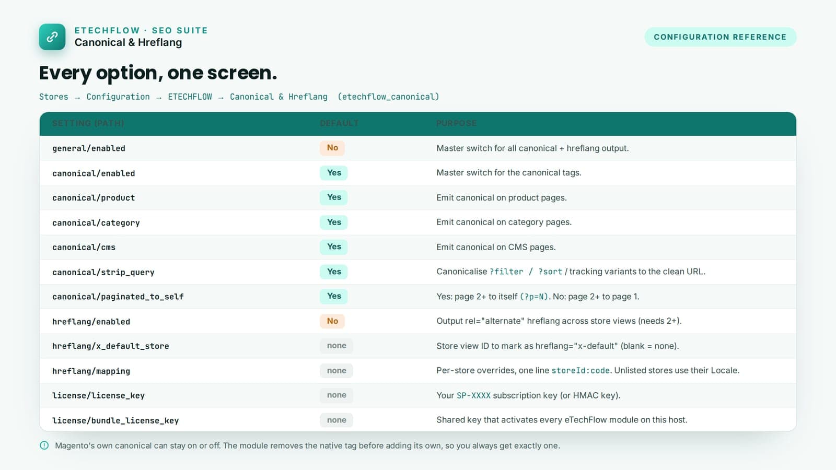This screenshot has height=470, width=836.
Task: Click the Yes badge for canonical/category
Action: (x=334, y=222)
